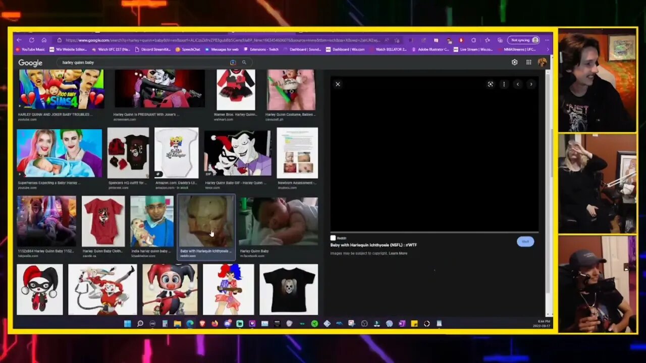Open the SpeechChat bookmark
The width and height of the screenshot is (646, 363).
coord(188,49)
